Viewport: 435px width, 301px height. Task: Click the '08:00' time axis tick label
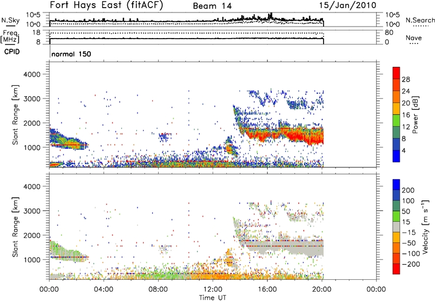(158, 290)
